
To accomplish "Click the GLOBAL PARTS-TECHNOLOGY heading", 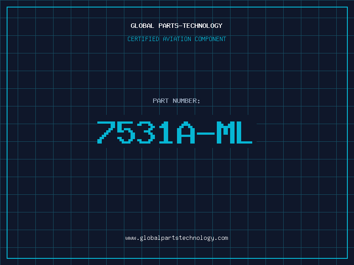I will [x=177, y=26].
